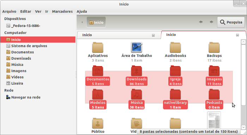Screen dimensions: 247x135
Task: Open the Ajuda menu
Action: click(82, 12)
